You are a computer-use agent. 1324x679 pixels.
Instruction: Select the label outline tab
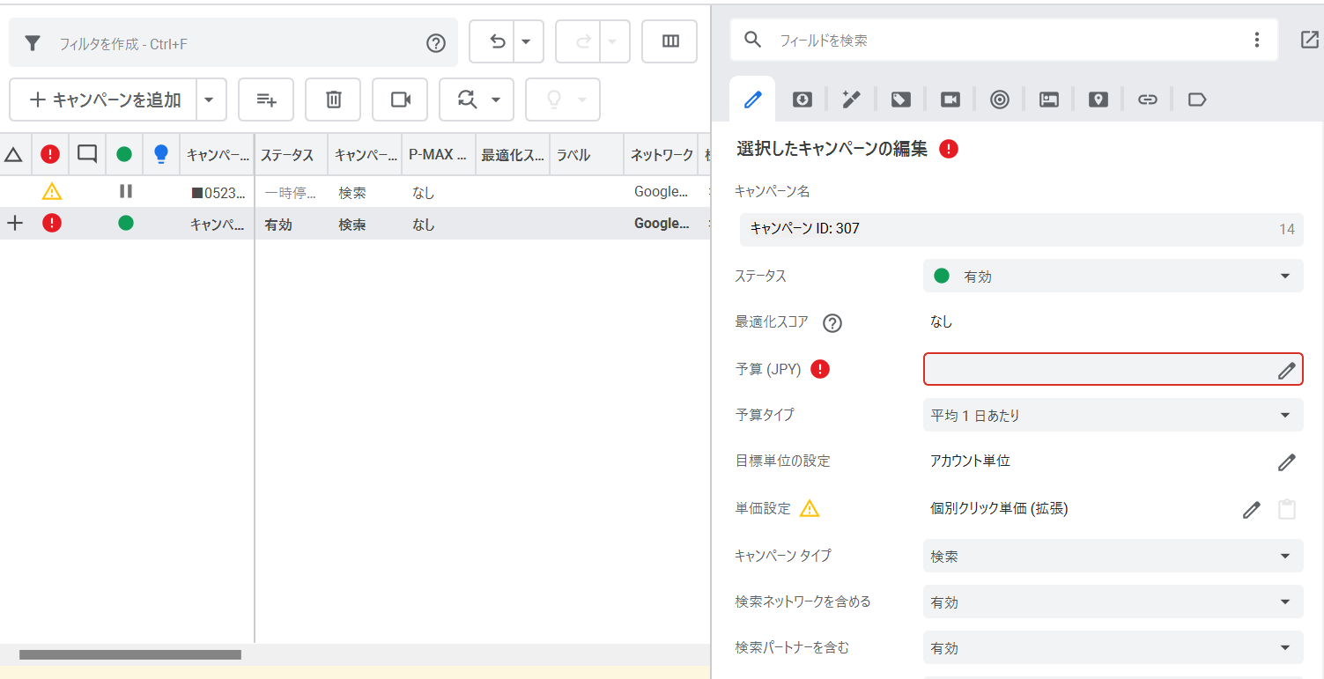tap(1196, 100)
